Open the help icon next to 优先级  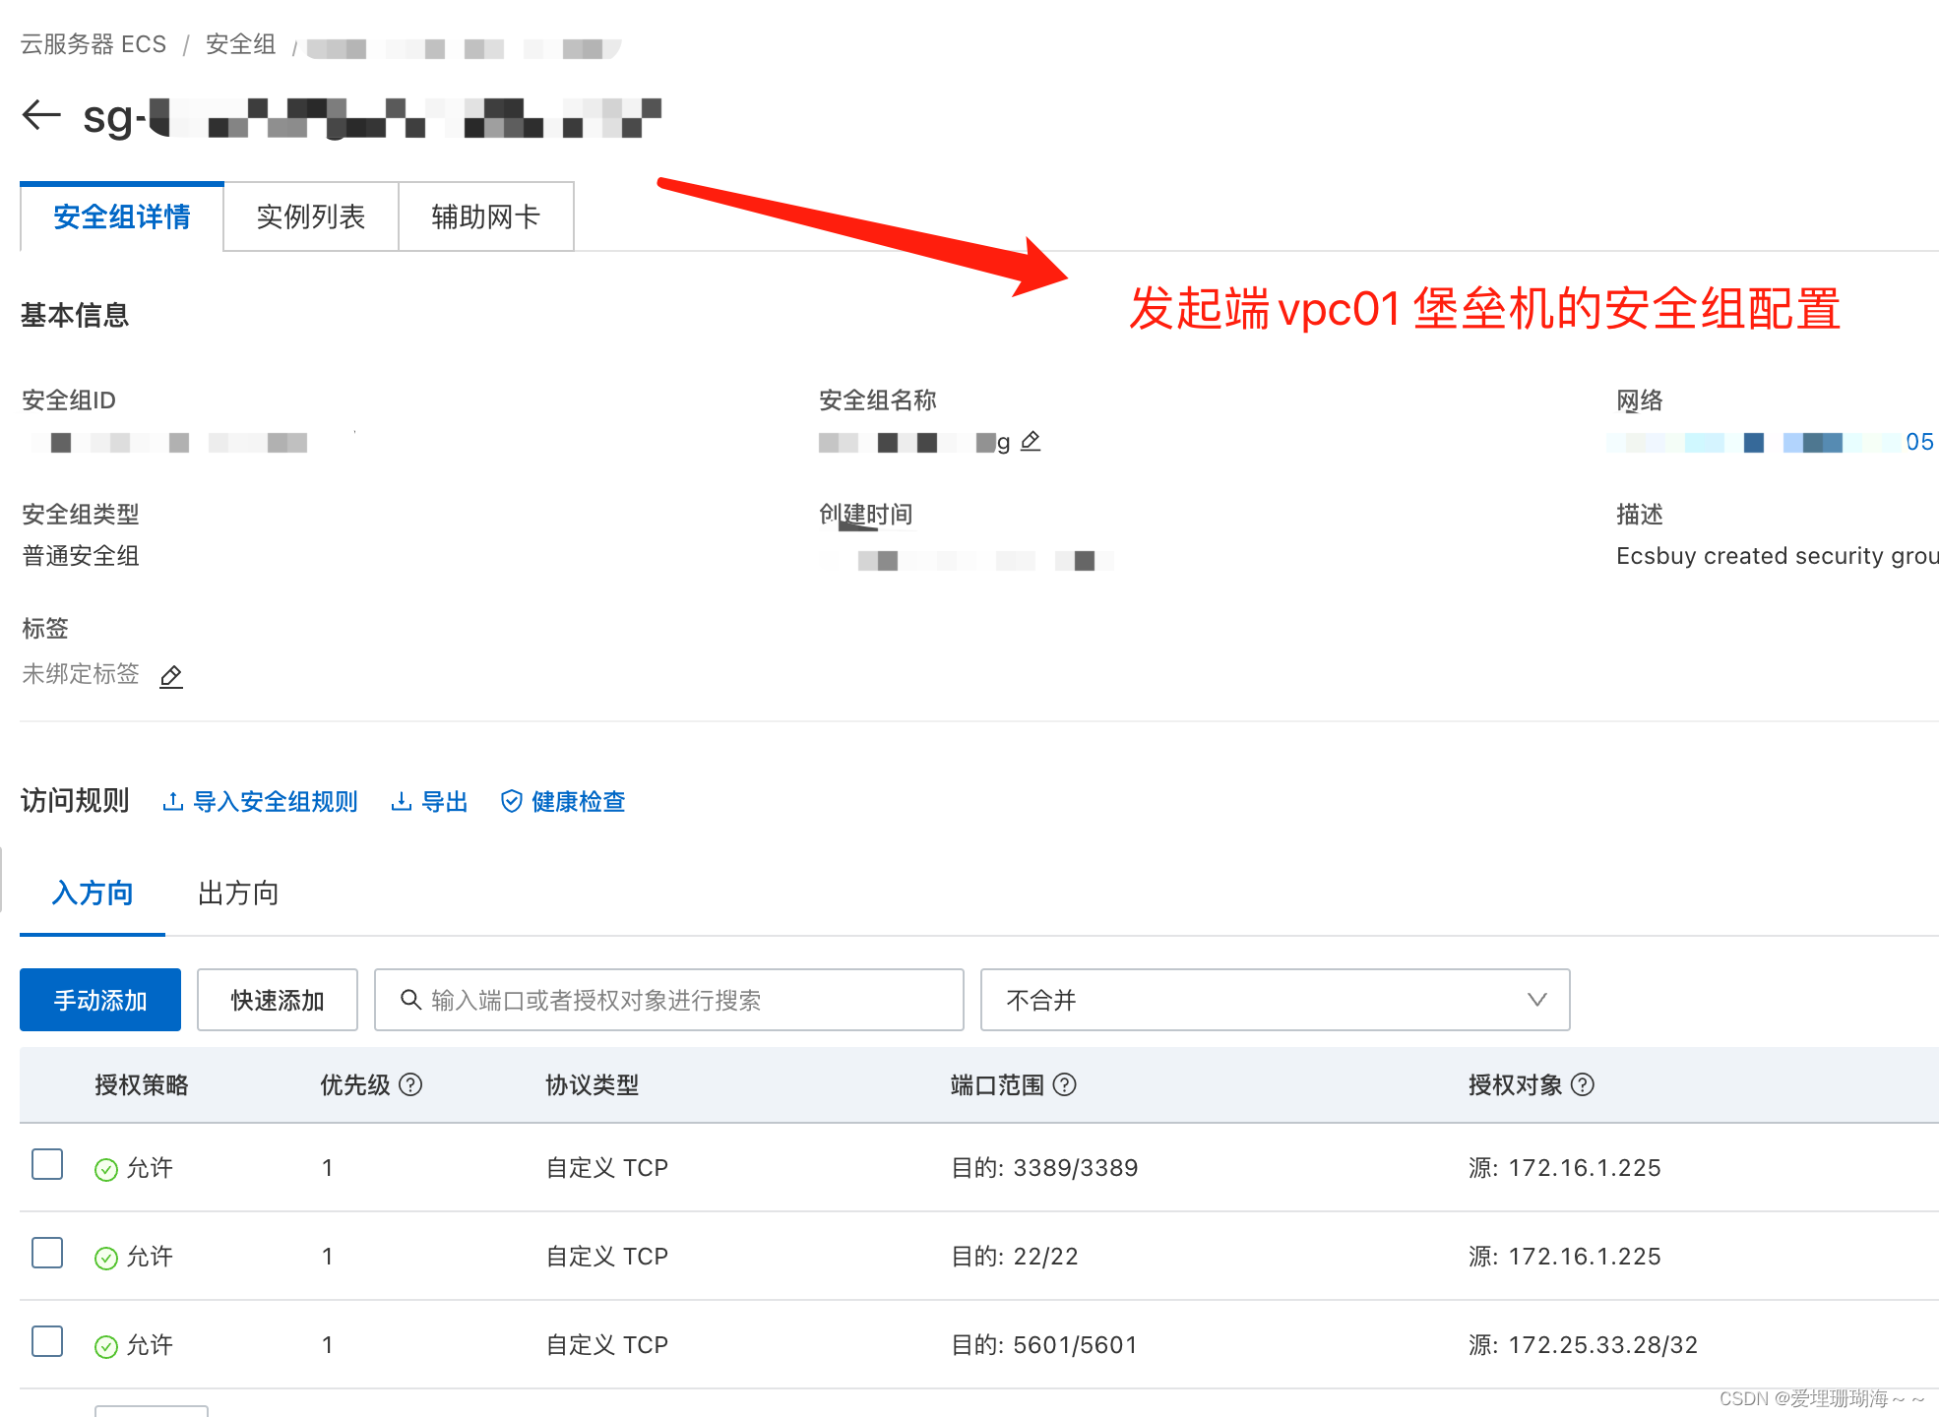click(411, 1084)
